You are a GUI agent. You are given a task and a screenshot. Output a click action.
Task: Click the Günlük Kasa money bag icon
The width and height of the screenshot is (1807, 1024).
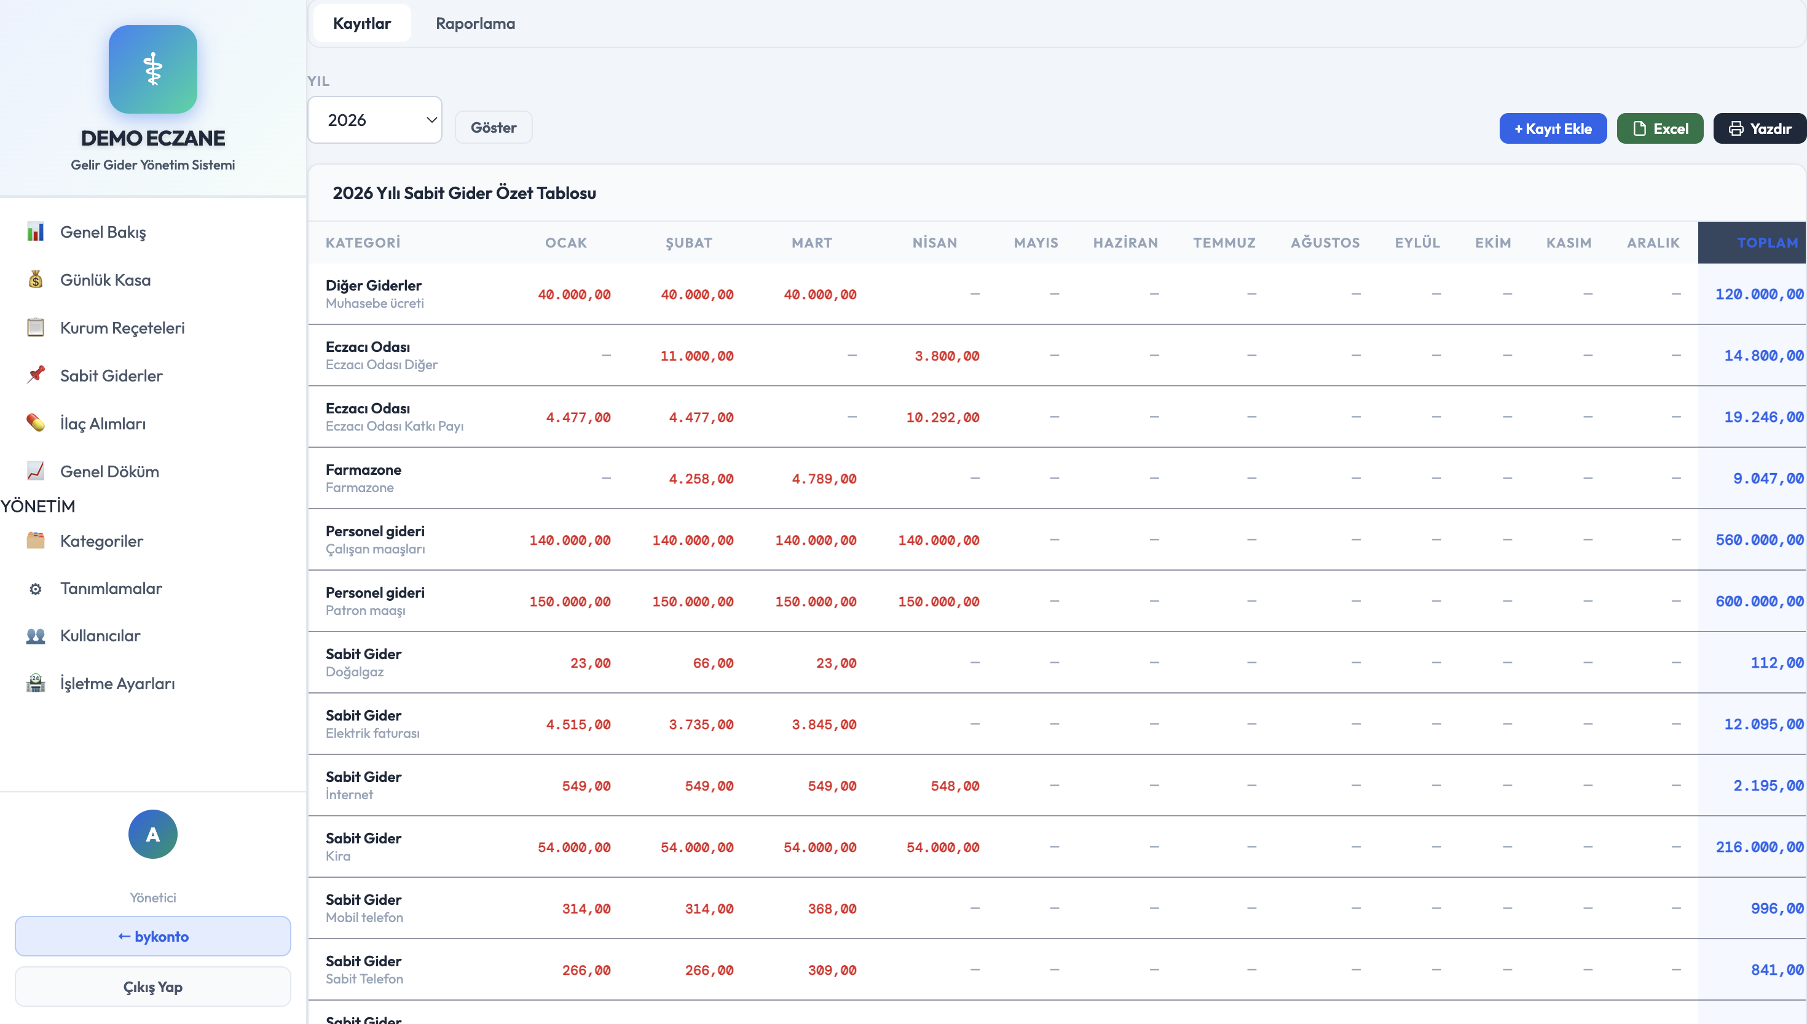(35, 280)
